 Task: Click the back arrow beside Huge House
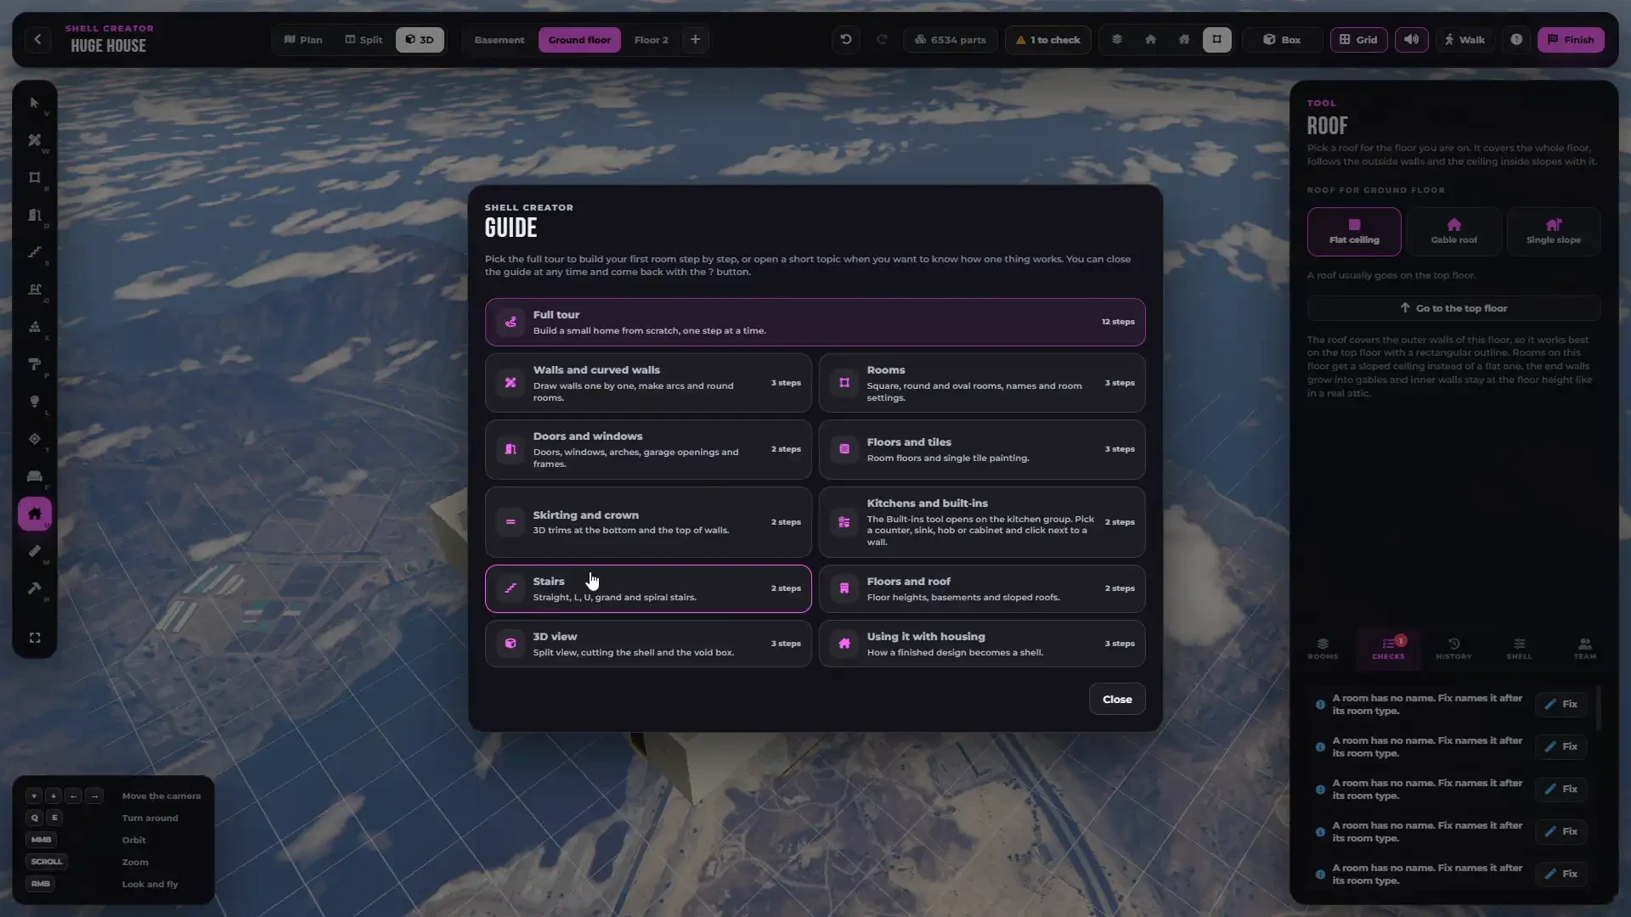pyautogui.click(x=37, y=40)
